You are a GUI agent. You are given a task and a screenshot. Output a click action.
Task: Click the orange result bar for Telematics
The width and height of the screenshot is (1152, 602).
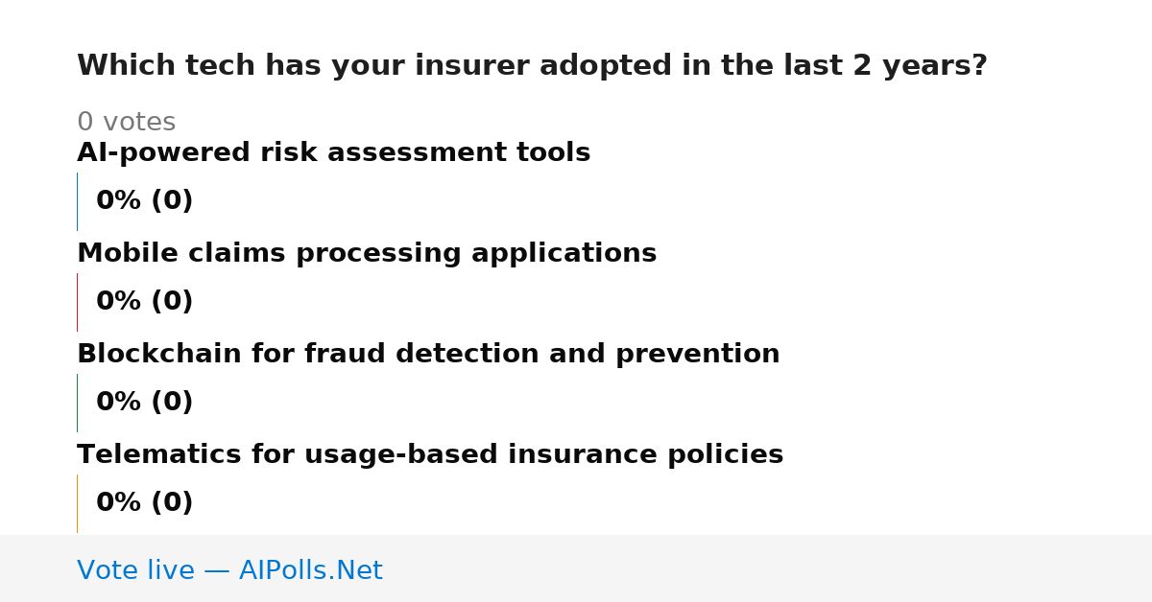(x=77, y=503)
